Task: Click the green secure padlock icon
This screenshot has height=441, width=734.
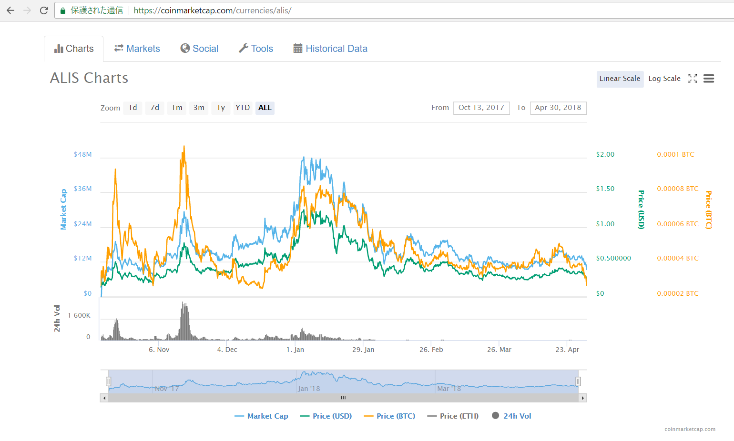Action: (x=62, y=10)
